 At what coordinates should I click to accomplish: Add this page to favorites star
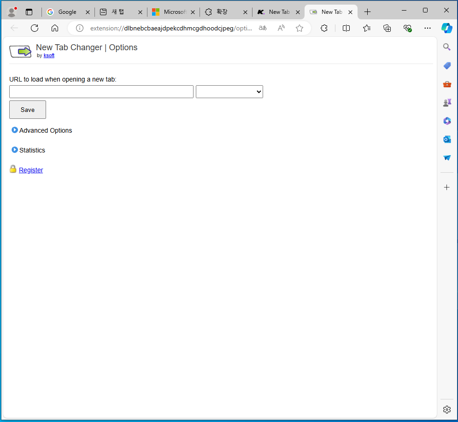299,28
